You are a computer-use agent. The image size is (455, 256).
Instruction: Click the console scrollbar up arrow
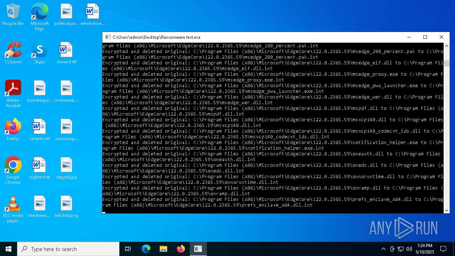coord(447,46)
